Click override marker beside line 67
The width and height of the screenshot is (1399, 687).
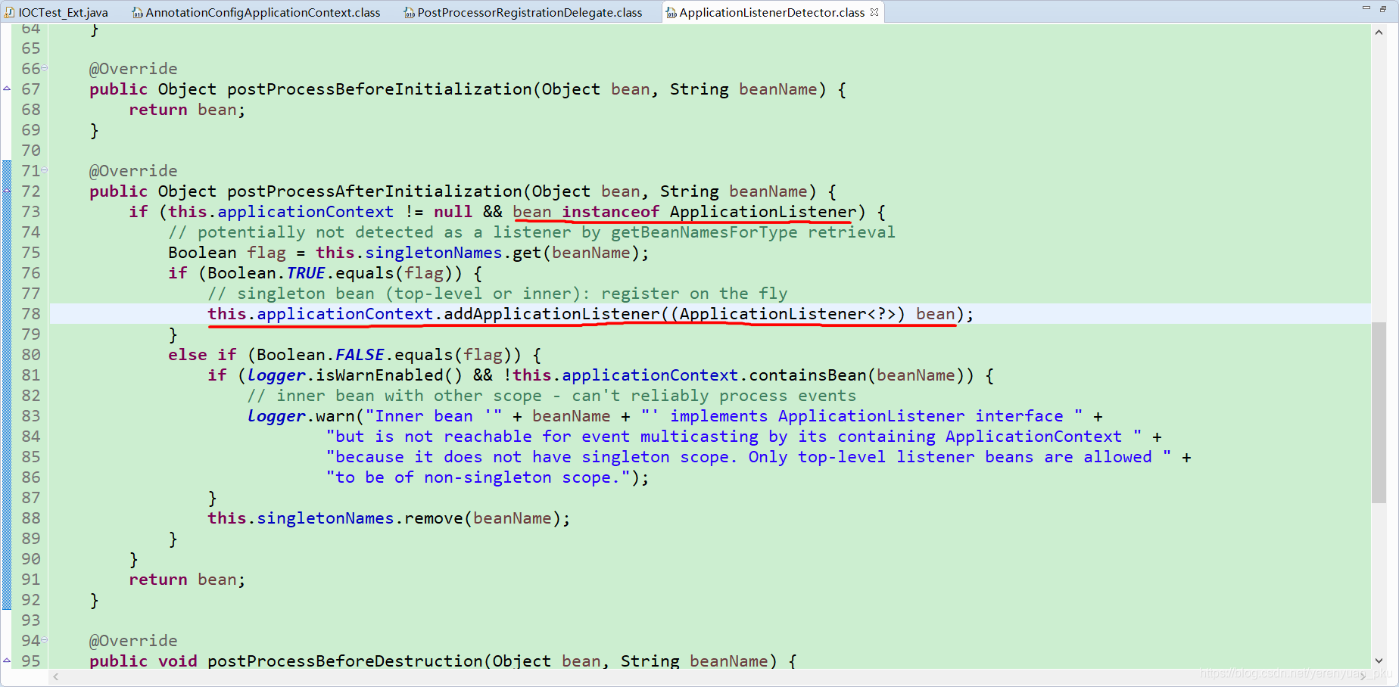7,89
